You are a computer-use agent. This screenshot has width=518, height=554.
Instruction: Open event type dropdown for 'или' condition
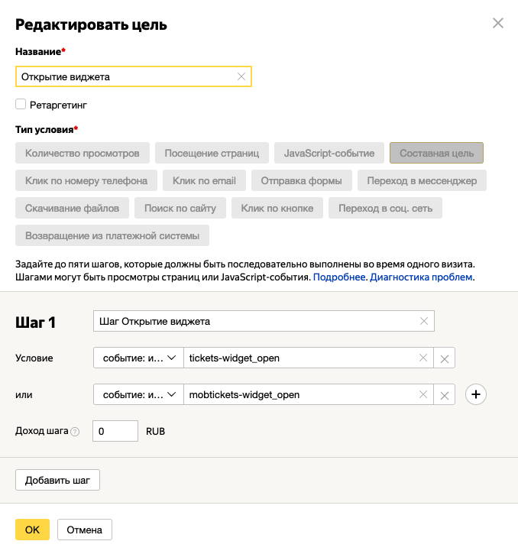click(138, 394)
